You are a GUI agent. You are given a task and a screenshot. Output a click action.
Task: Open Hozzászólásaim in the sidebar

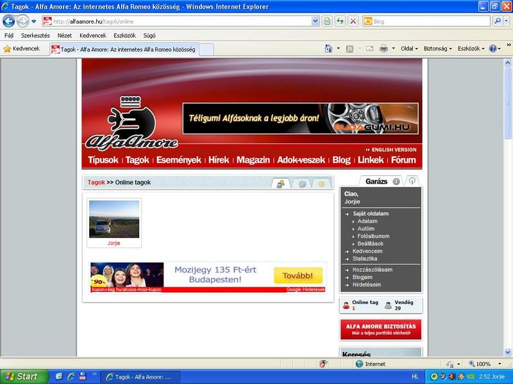point(373,269)
